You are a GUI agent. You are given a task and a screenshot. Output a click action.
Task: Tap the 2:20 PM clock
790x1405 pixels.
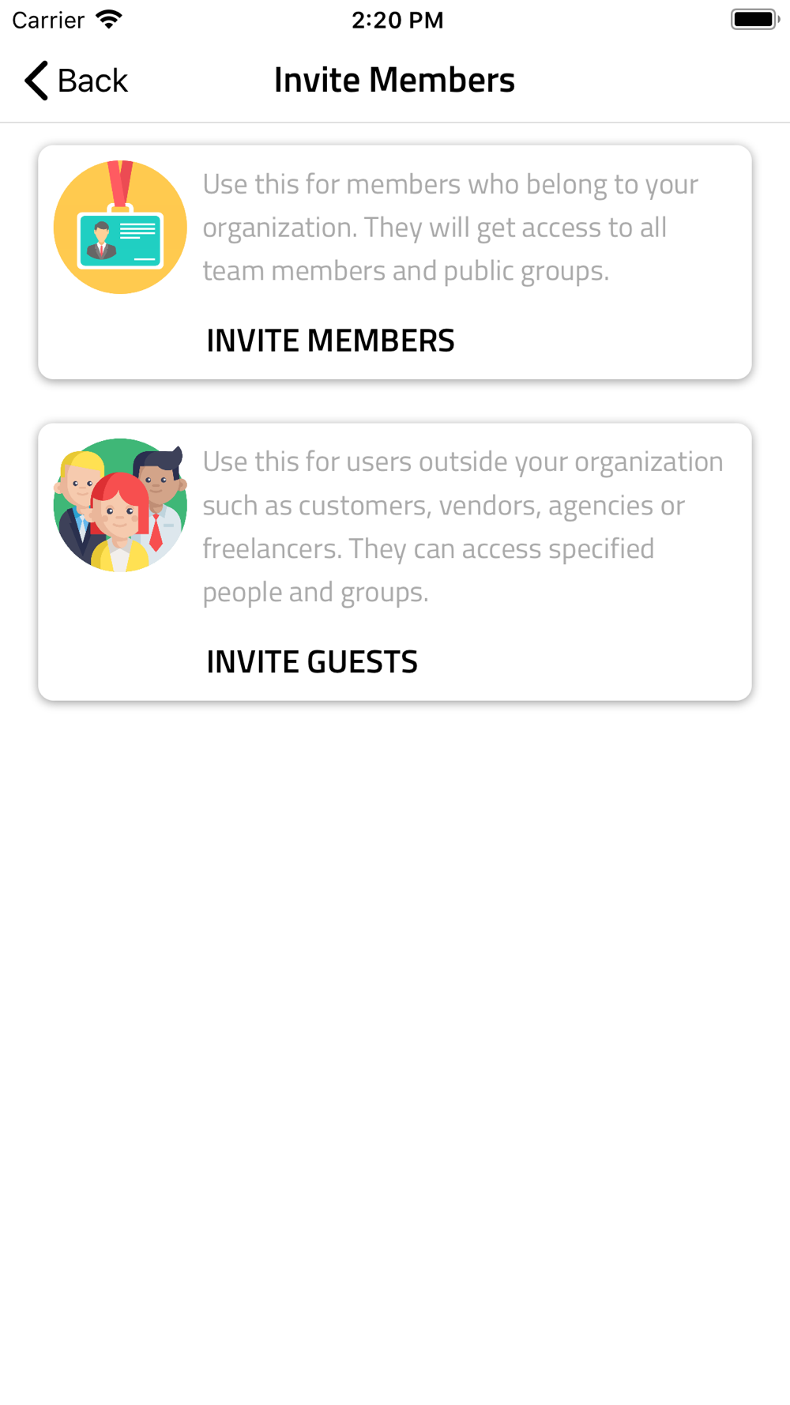397,20
